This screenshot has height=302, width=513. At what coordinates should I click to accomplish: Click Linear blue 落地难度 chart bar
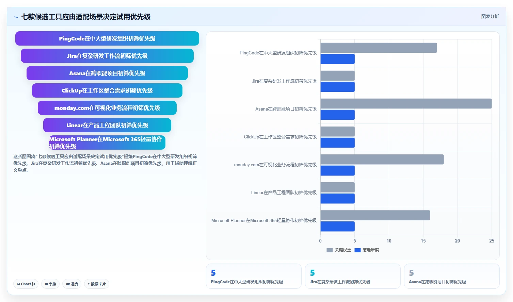pyautogui.click(x=337, y=198)
